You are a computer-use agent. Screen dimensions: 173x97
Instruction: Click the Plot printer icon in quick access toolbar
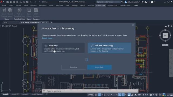(27, 2)
